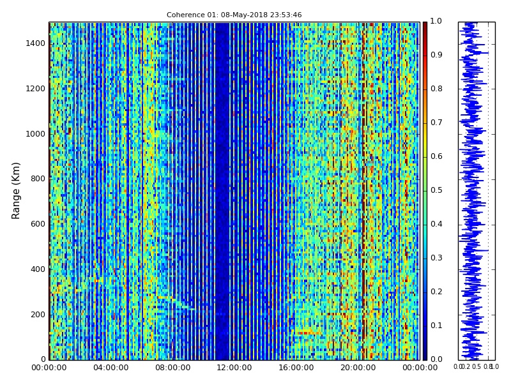This screenshot has height=383, width=511.
Task: Click the colorbar 0.5 tick label
Action: coord(436,190)
